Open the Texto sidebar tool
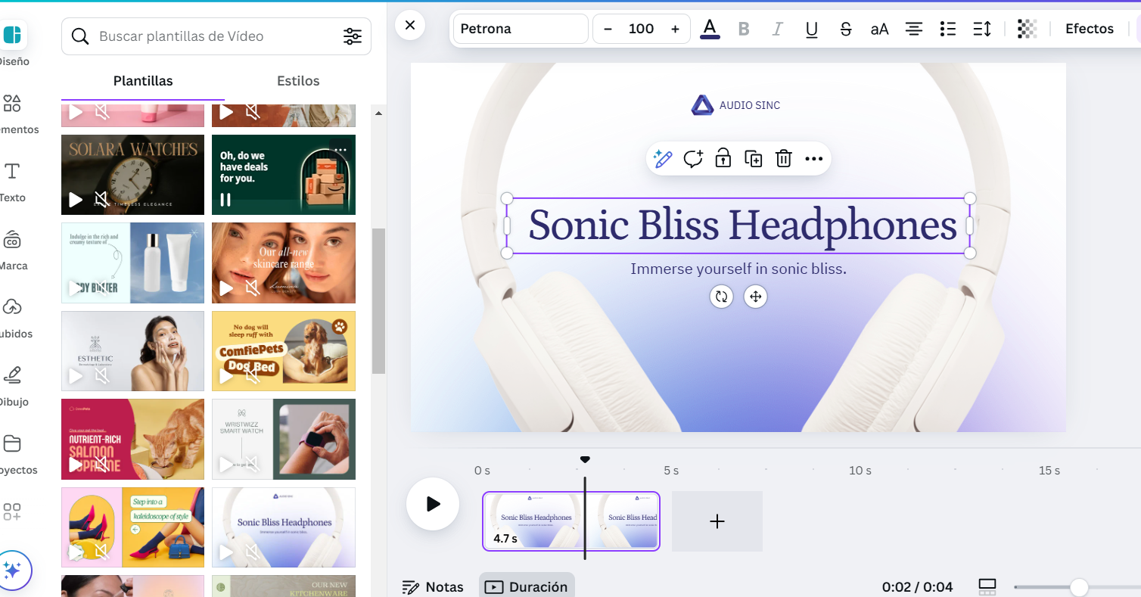The height and width of the screenshot is (597, 1141). (x=12, y=172)
